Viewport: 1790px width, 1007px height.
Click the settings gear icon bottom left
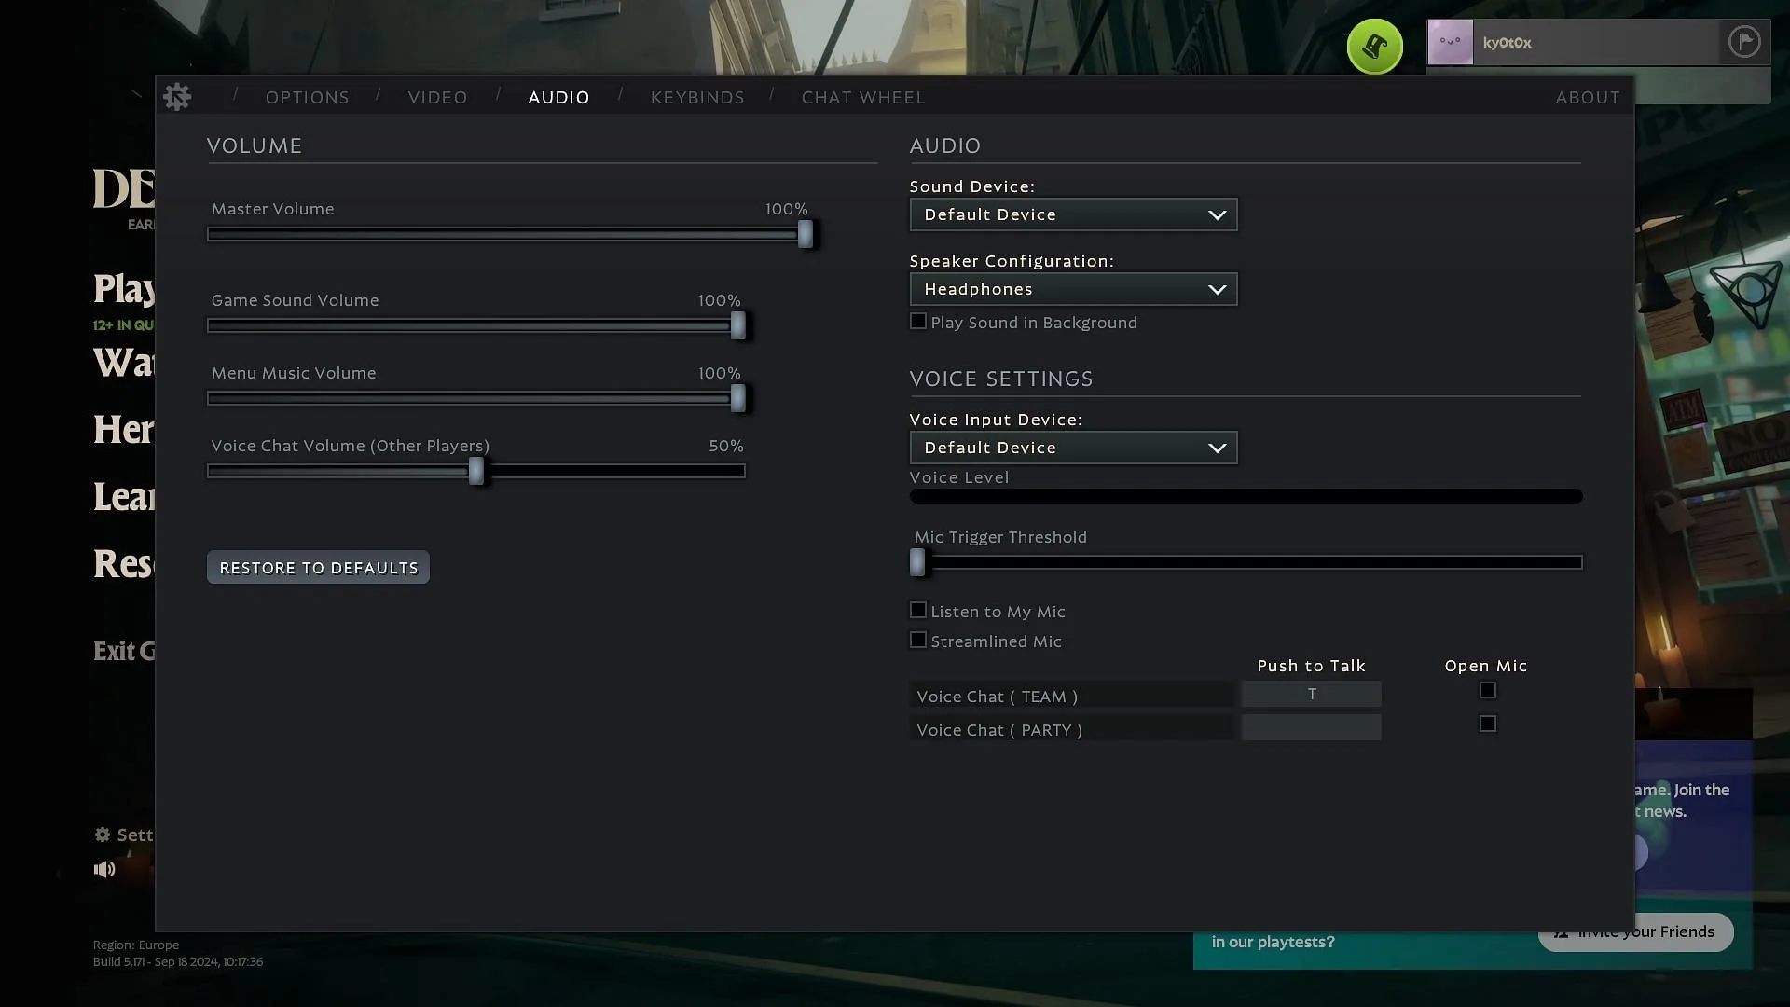click(102, 834)
